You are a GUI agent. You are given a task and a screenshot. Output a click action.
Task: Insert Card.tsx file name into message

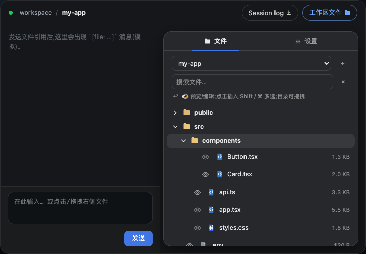pos(239,174)
